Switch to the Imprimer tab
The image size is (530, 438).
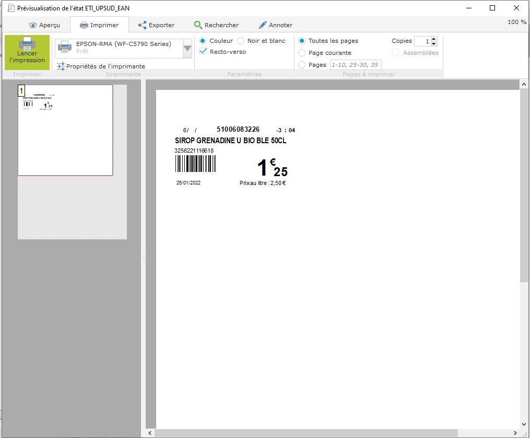pos(99,25)
